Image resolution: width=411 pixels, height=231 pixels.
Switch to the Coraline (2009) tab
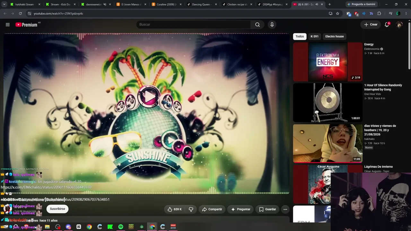tap(166, 4)
